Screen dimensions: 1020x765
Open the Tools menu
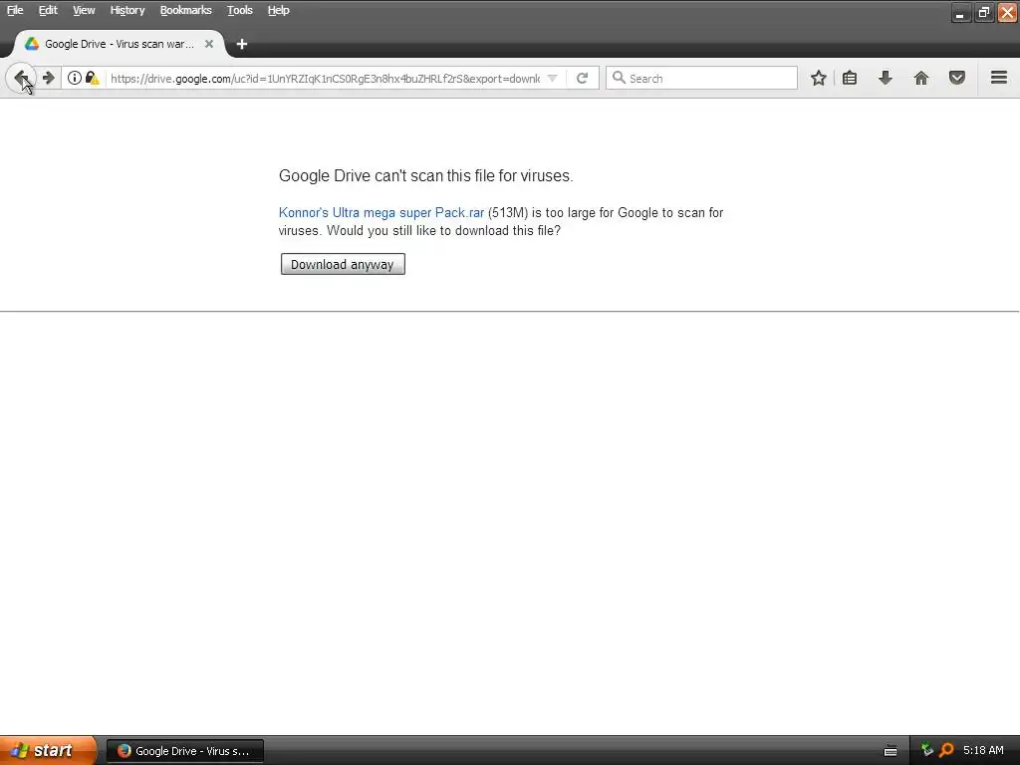pyautogui.click(x=239, y=10)
